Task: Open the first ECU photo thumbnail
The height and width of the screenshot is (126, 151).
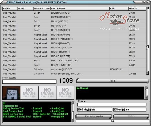Action: (x=11, y=93)
